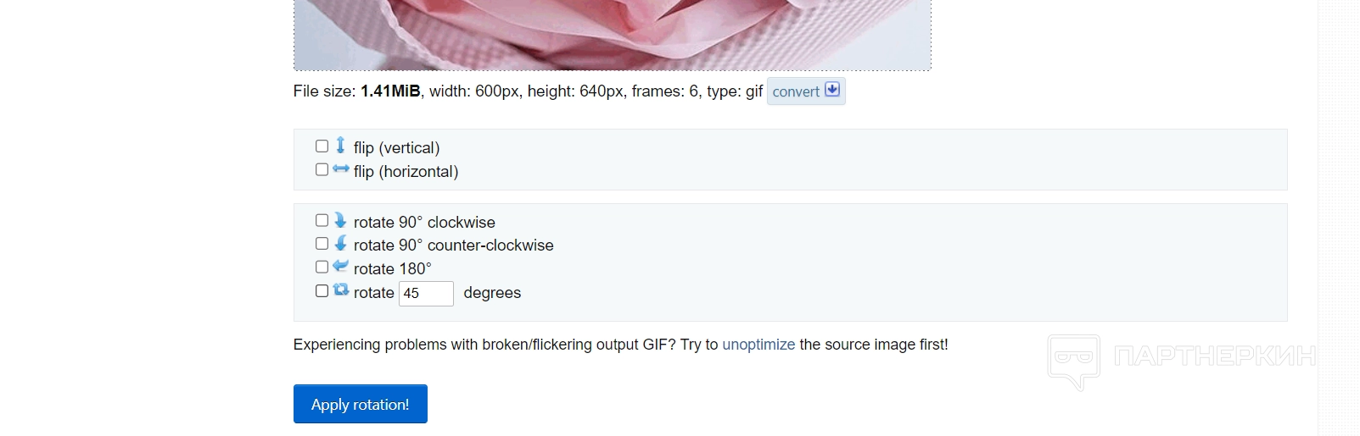The height and width of the screenshot is (436, 1360).
Task: Click the horizontal flip arrow icon
Action: tap(340, 169)
